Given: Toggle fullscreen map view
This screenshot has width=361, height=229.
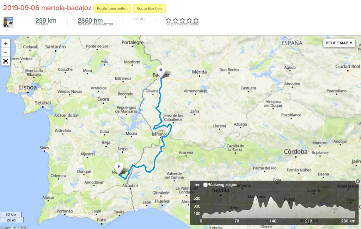Looking at the screenshot, I should (x=6, y=61).
